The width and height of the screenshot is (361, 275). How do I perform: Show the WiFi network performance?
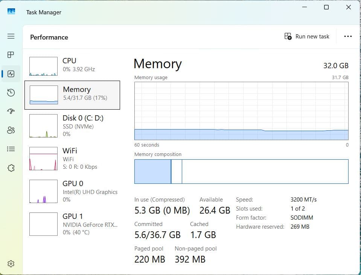tap(72, 159)
